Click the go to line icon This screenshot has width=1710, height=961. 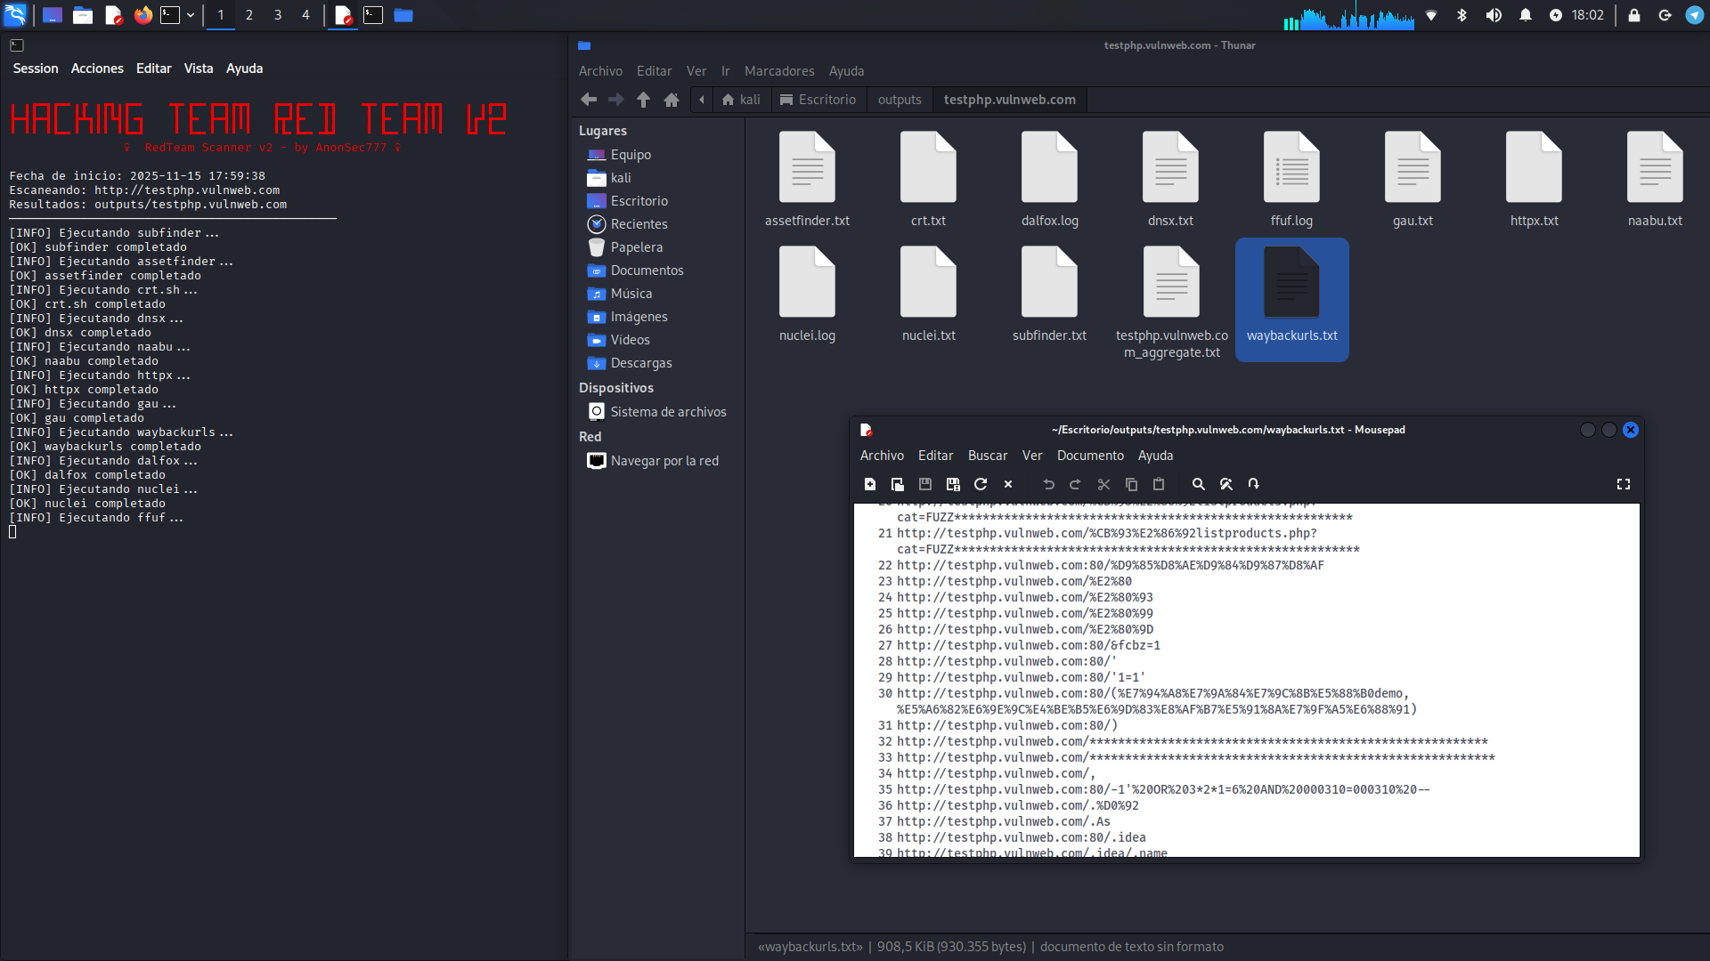pyautogui.click(x=1254, y=484)
